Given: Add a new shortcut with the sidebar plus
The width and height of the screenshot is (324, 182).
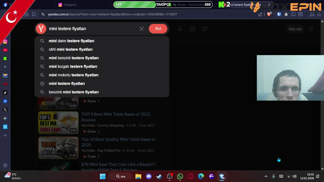Looking at the screenshot, I should (x=5, y=135).
